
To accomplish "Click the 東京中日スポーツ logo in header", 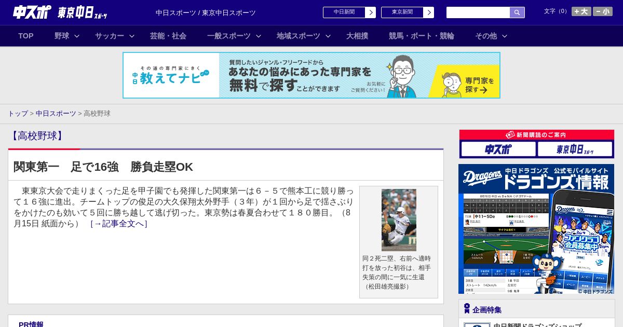I will (83, 12).
